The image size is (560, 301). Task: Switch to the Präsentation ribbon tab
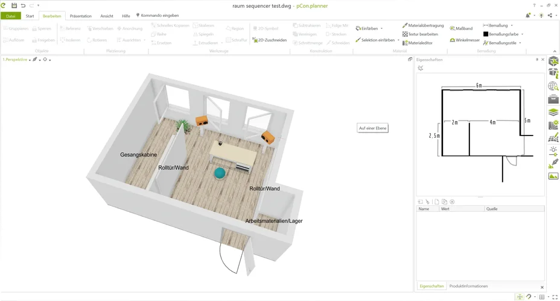[81, 16]
